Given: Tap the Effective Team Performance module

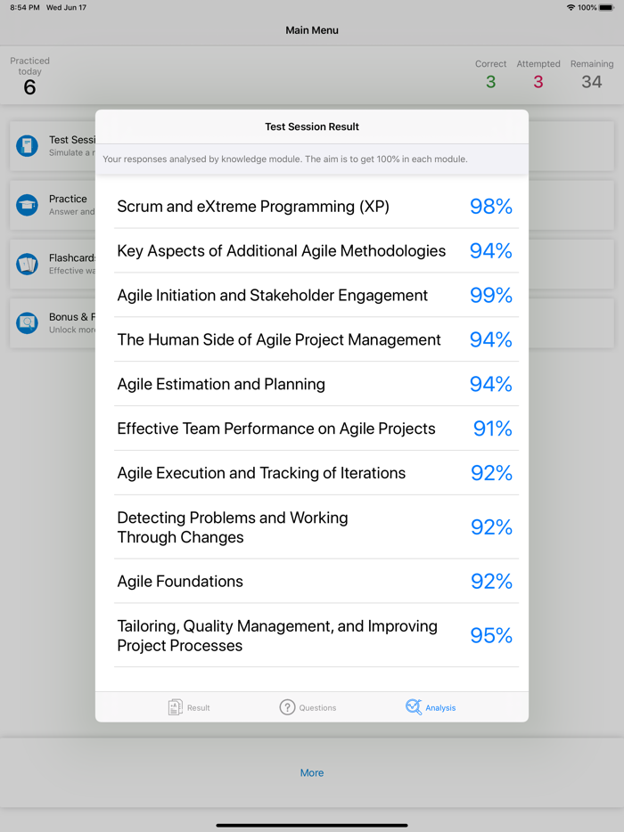Looking at the screenshot, I should (x=312, y=428).
